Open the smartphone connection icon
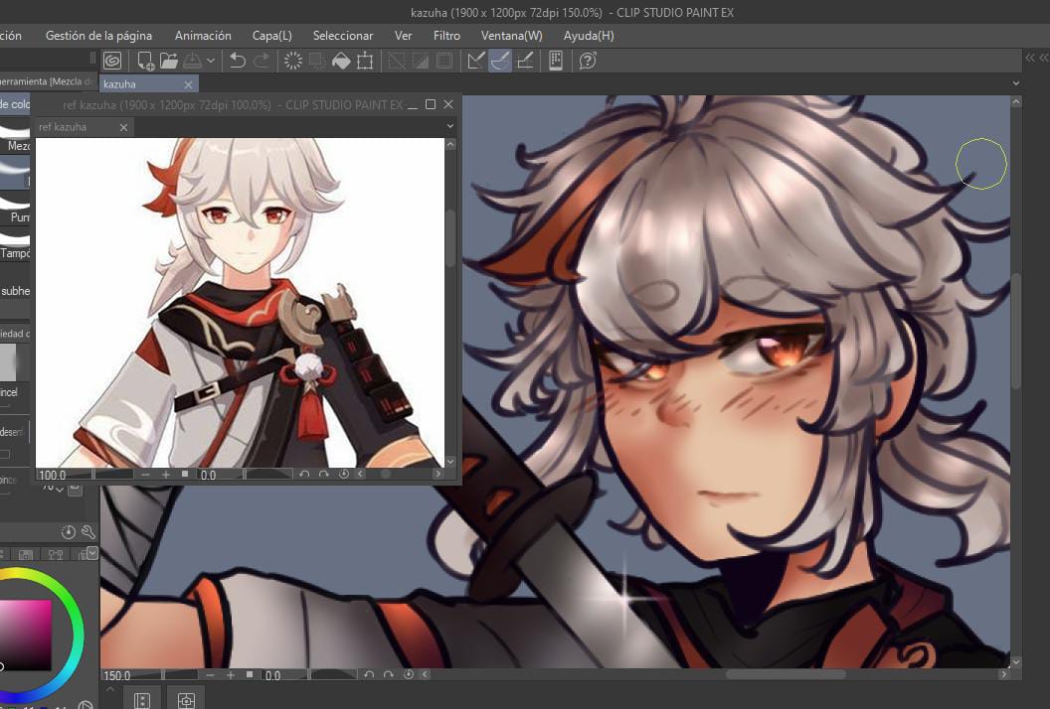1050x709 pixels. tap(555, 61)
